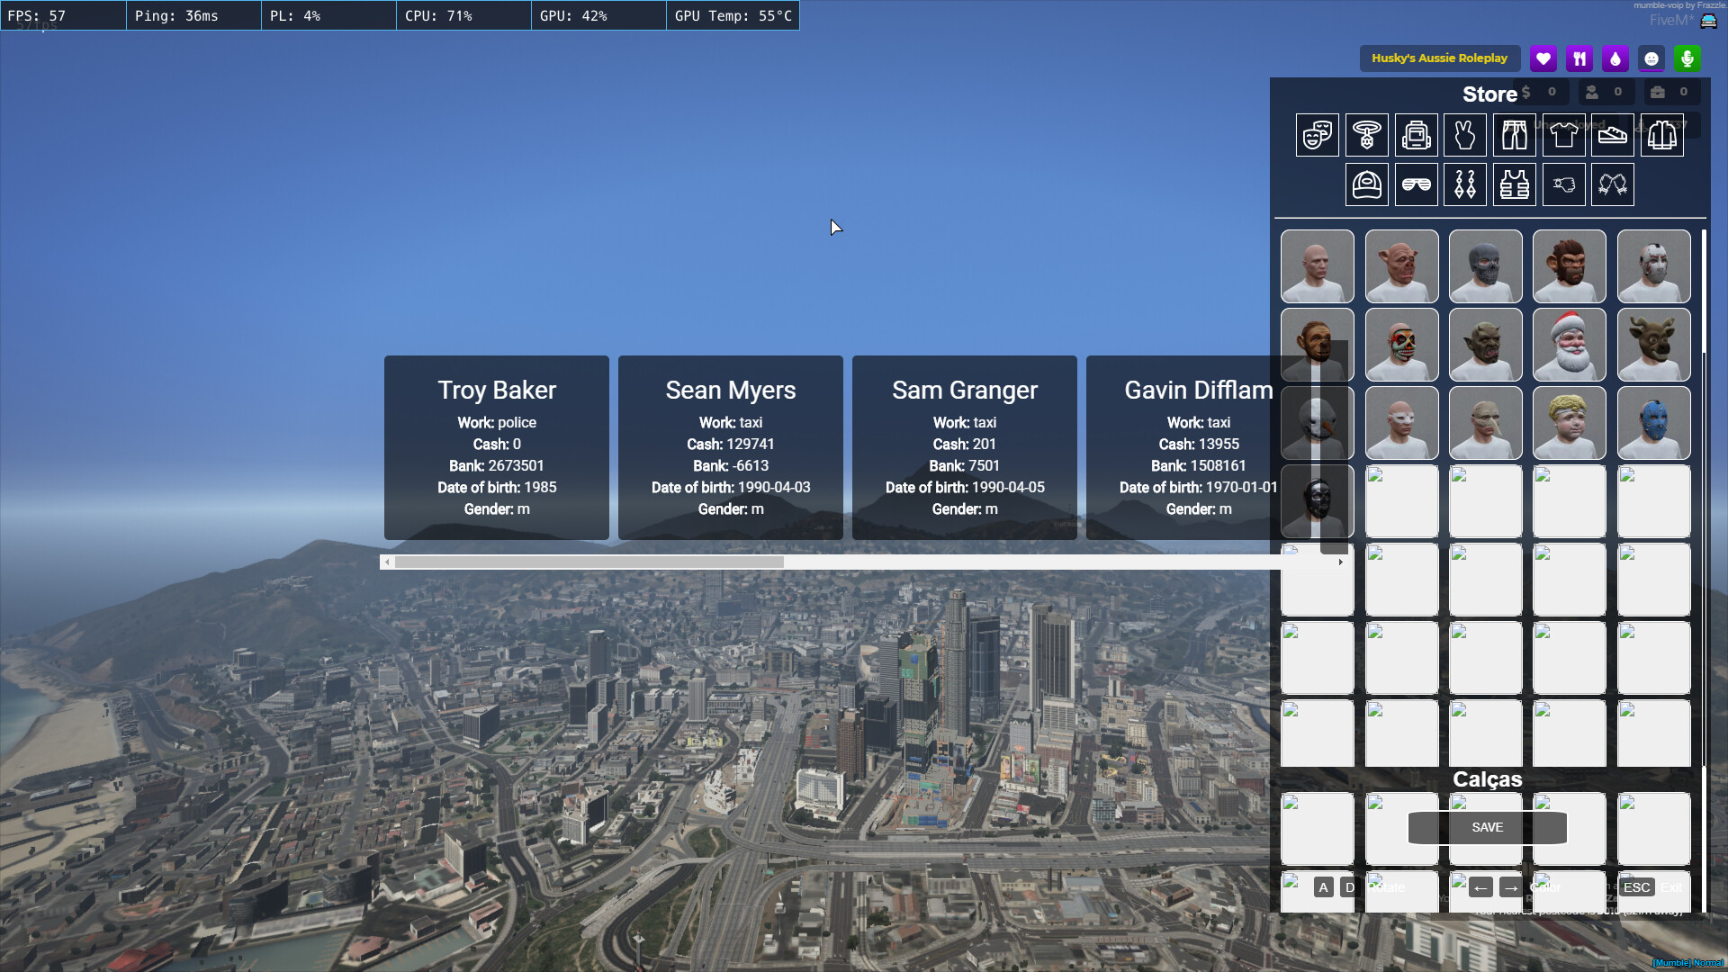Select the Santa Claus mask thumbnail

click(x=1569, y=345)
